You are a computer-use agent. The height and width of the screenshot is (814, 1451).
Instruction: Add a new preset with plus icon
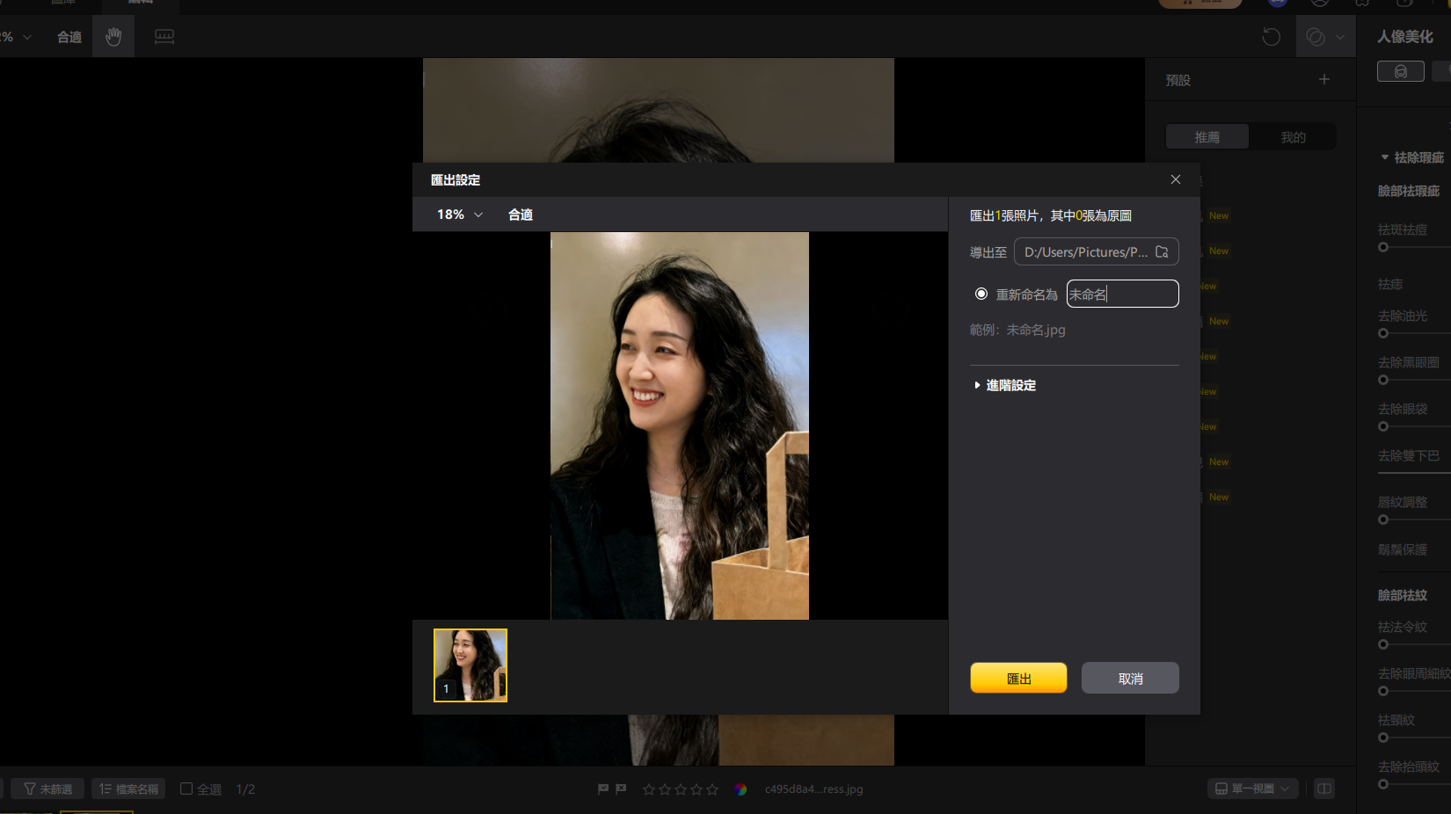1323,80
